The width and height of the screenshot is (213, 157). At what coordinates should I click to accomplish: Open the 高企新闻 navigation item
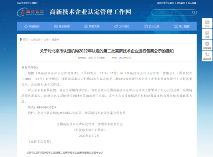(x=62, y=26)
